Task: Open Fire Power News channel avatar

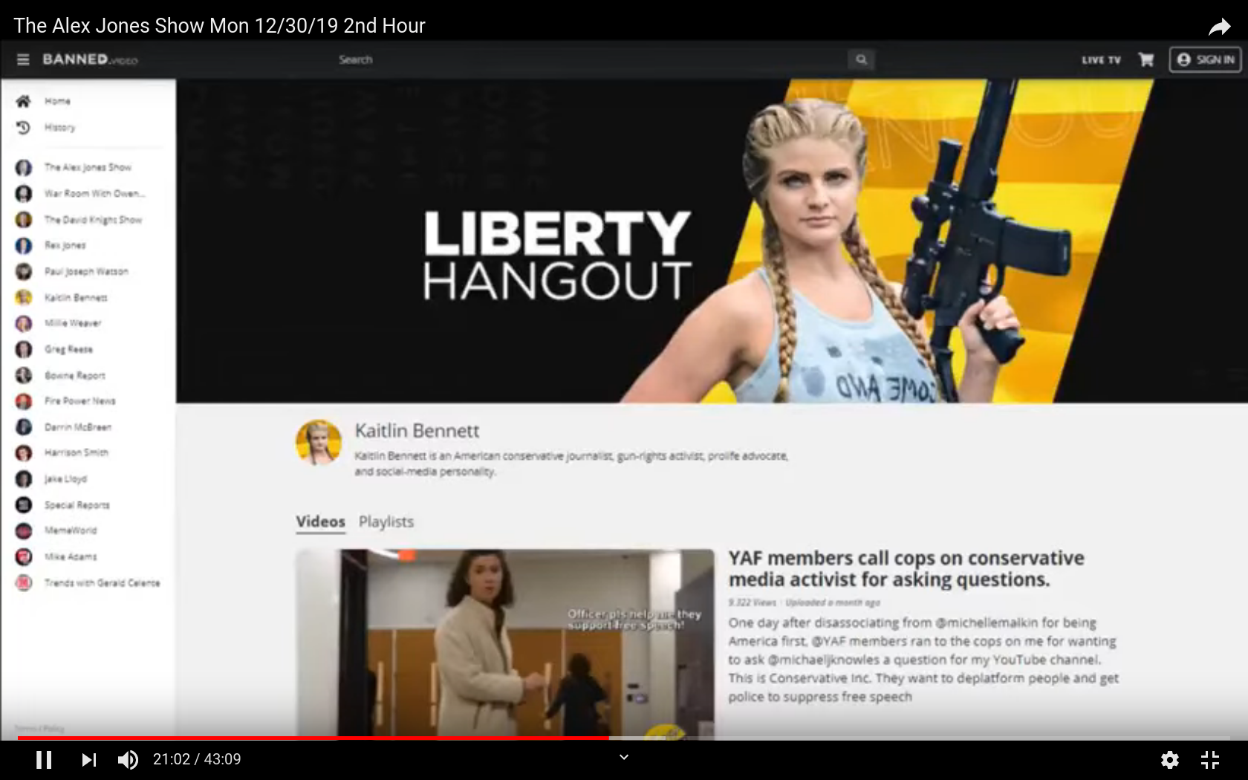Action: pyautogui.click(x=24, y=401)
